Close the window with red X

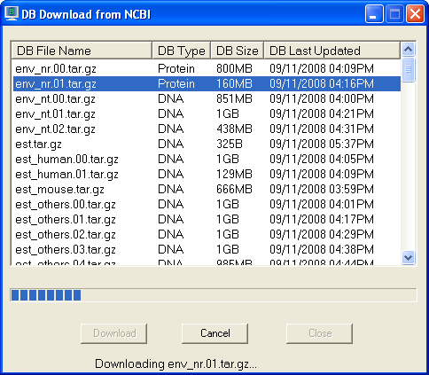(415, 14)
